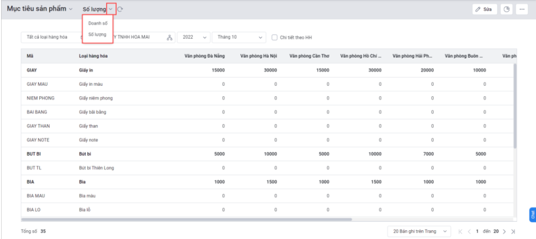Go to the last page arrow

click(513, 231)
